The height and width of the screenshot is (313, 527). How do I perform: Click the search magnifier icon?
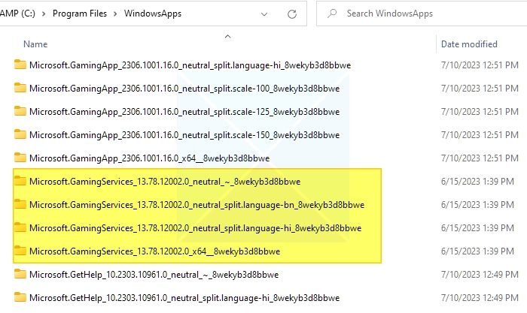tap(332, 14)
